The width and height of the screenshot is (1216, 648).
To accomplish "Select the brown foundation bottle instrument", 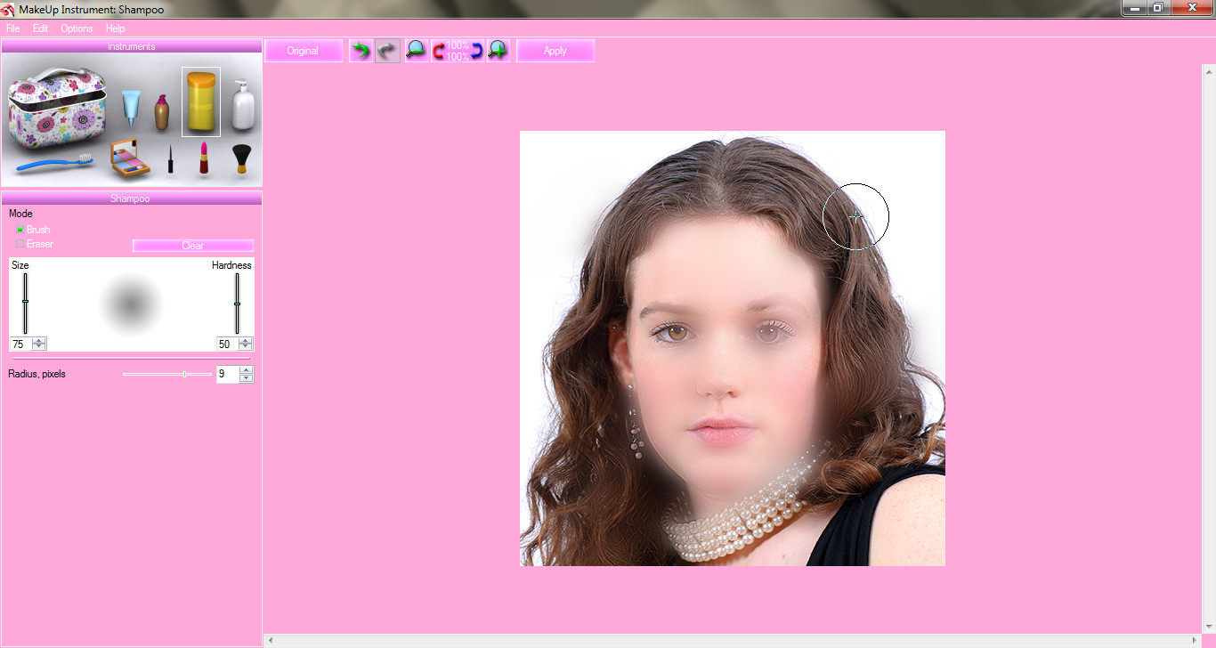I will point(161,113).
